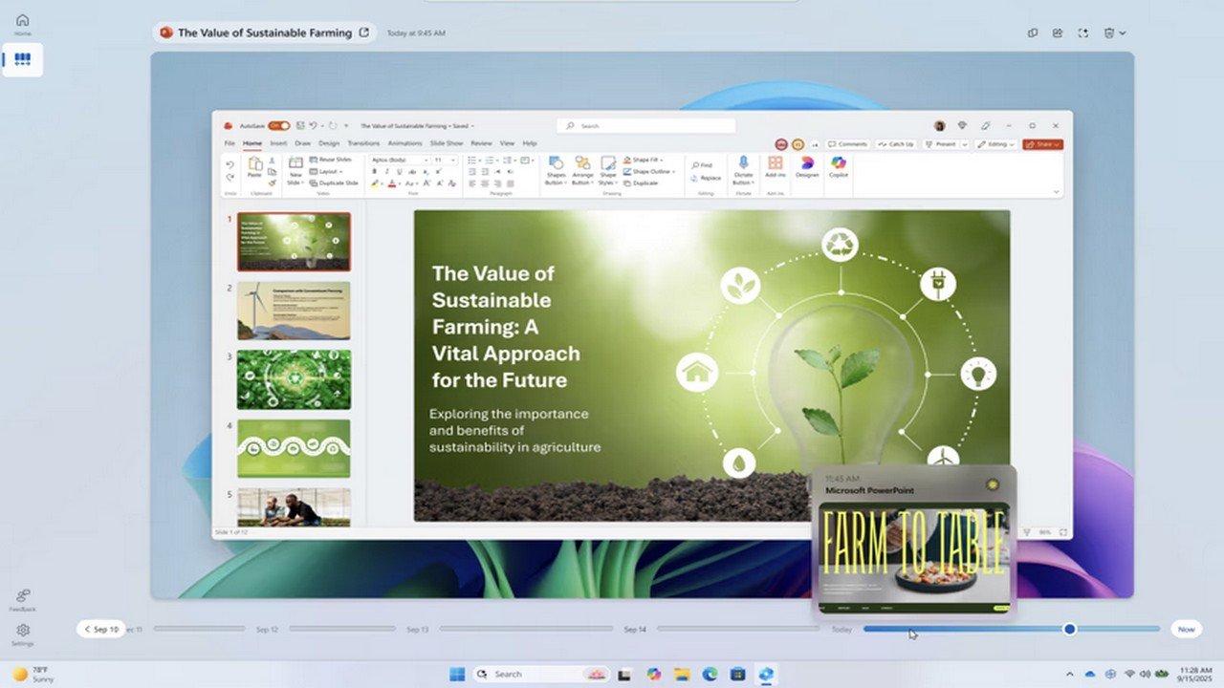Toggle the AutoSave switch
The image size is (1224, 688).
click(x=278, y=125)
